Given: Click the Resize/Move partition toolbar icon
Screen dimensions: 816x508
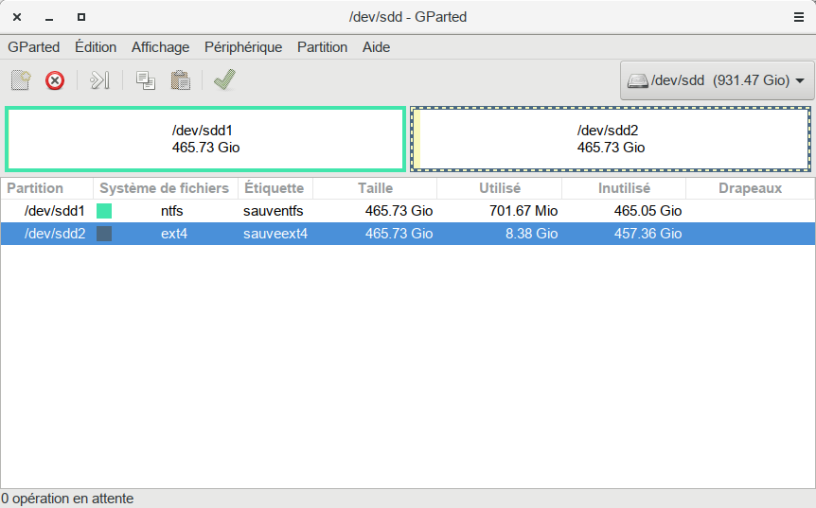Looking at the screenshot, I should point(100,80).
